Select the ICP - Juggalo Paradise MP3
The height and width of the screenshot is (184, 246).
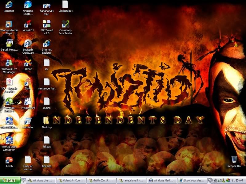tap(9, 82)
